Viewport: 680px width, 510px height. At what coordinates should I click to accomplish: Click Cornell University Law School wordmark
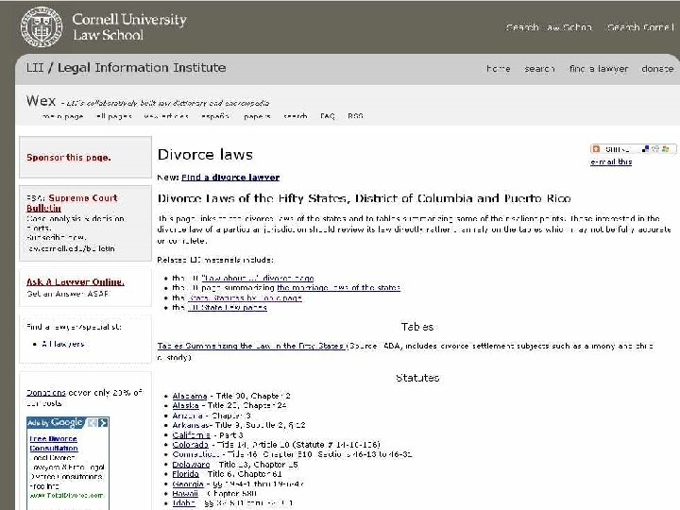[129, 26]
